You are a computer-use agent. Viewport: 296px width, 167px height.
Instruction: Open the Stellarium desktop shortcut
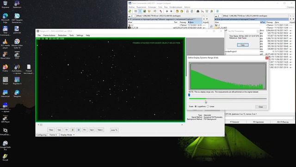coord(17,5)
